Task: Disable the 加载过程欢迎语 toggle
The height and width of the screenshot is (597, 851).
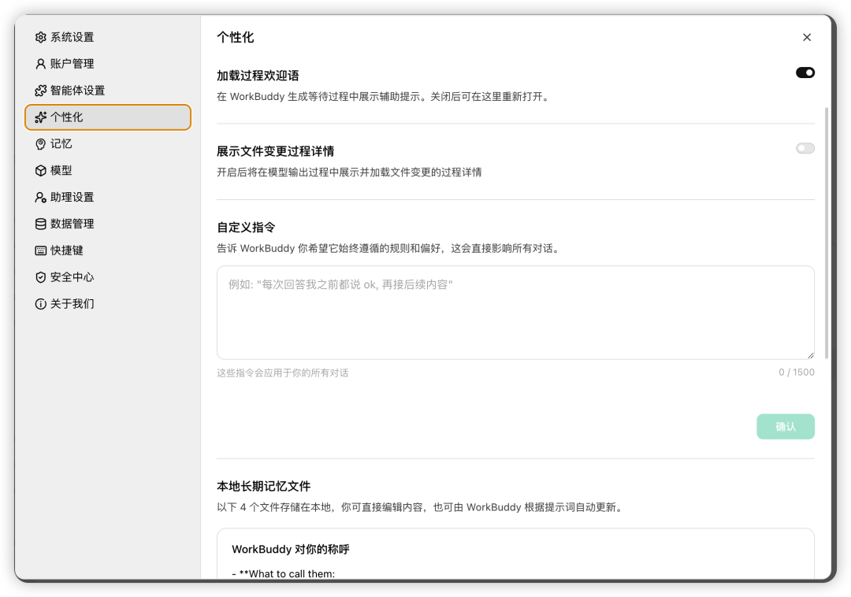Action: (x=805, y=72)
